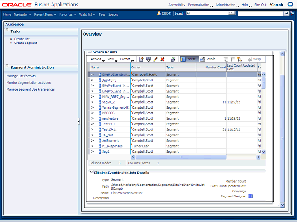The image size is (297, 222).
Task: Click the Accessibility link
Action: tap(177, 5)
